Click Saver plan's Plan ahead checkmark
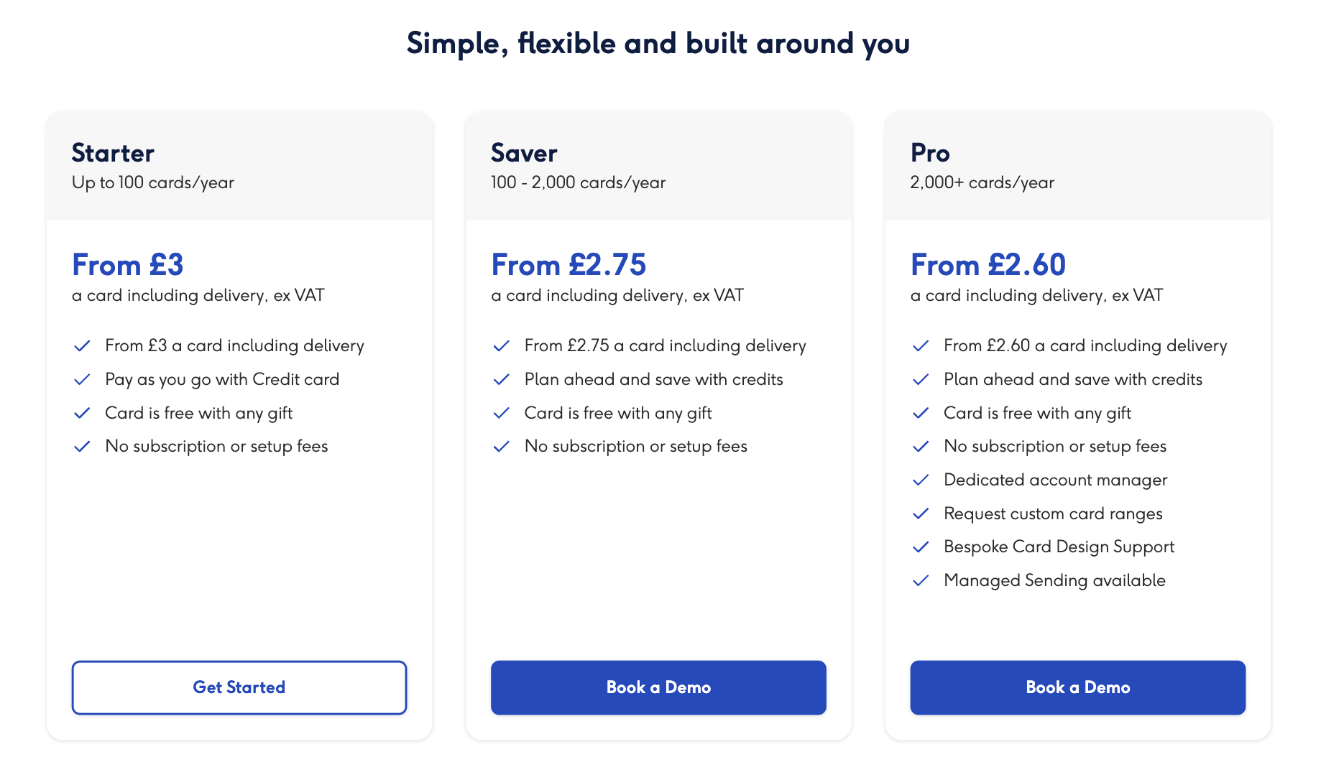Viewport: 1321px width, 767px height. [501, 379]
